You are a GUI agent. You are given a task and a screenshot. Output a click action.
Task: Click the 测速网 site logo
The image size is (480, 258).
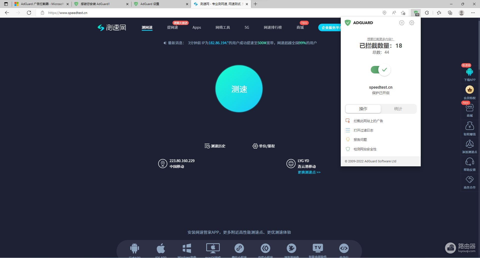click(112, 27)
